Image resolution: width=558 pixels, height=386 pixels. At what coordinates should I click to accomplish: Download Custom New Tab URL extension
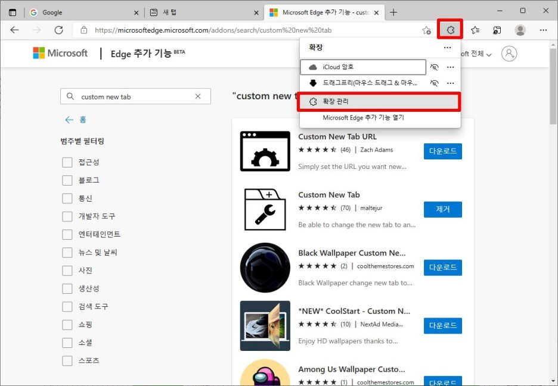point(443,151)
